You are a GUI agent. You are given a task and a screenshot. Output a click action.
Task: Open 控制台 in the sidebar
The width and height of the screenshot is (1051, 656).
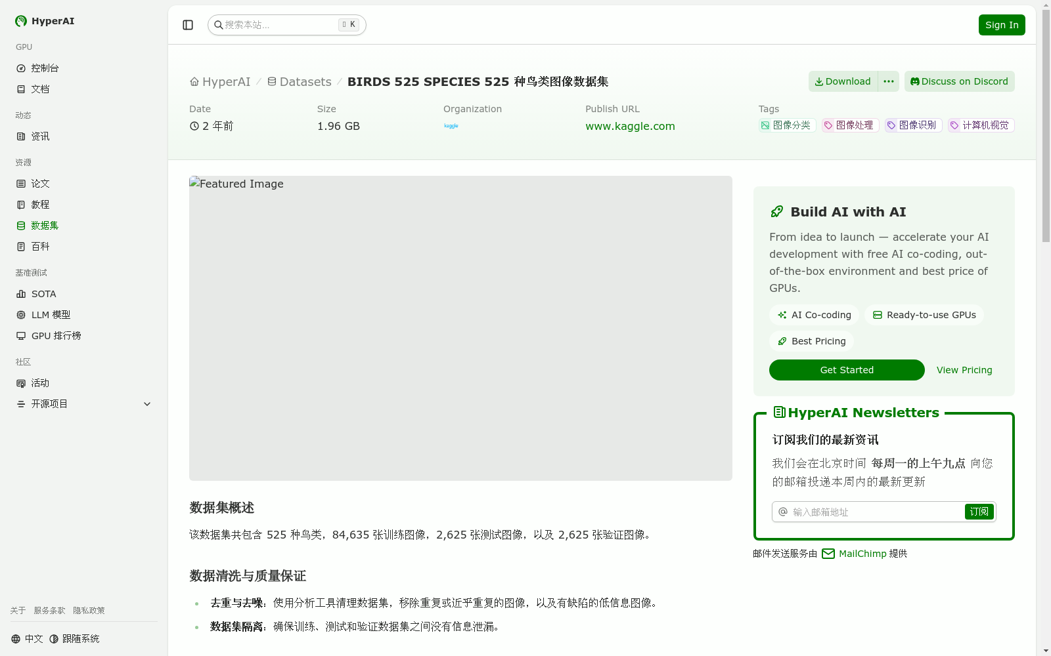pyautogui.click(x=84, y=68)
